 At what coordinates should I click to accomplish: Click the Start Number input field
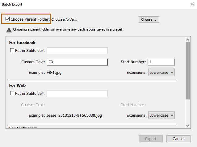[x=161, y=62]
